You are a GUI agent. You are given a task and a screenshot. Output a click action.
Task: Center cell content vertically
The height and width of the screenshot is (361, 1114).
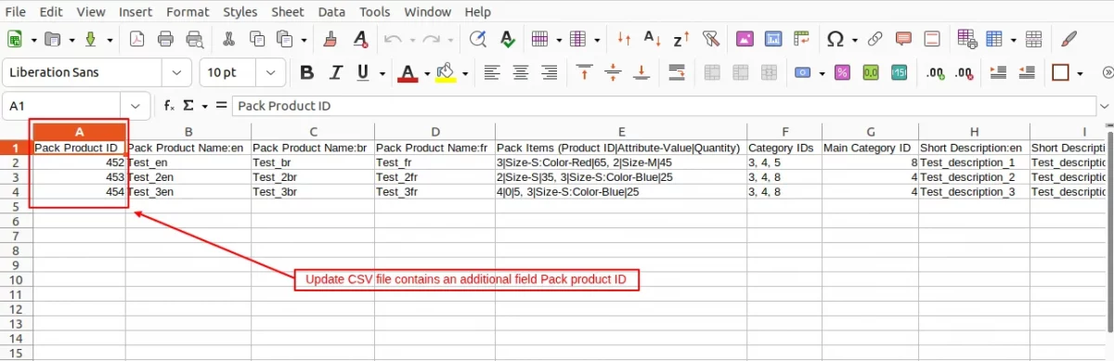point(613,72)
